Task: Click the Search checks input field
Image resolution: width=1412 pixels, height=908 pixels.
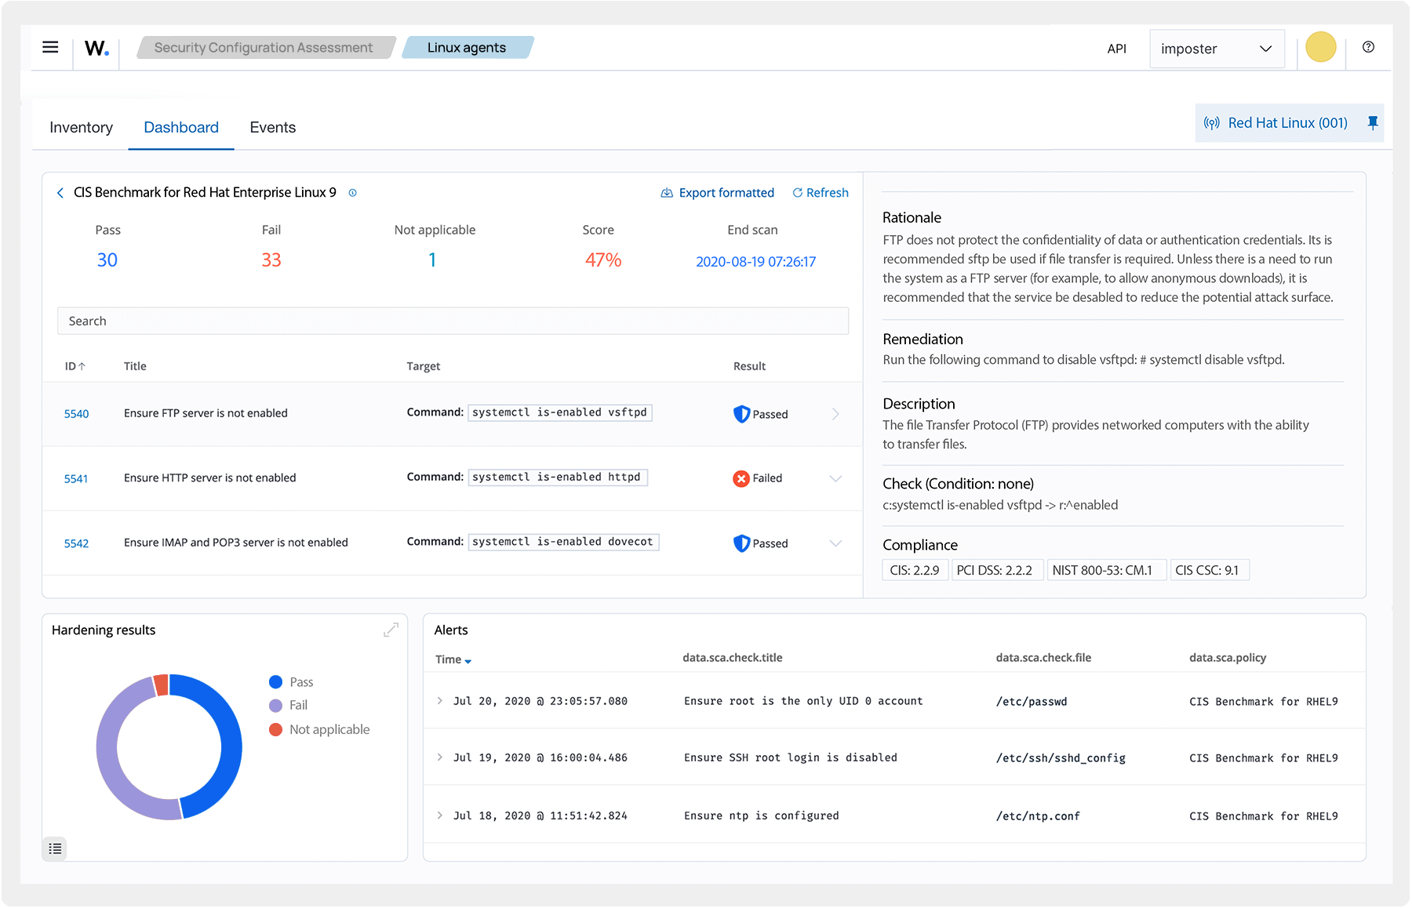Action: pyautogui.click(x=453, y=321)
